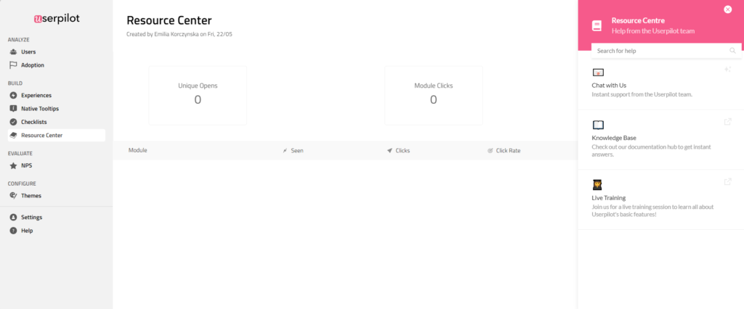Image resolution: width=744 pixels, height=309 pixels.
Task: Click the white book icon in pink header
Action: click(597, 26)
